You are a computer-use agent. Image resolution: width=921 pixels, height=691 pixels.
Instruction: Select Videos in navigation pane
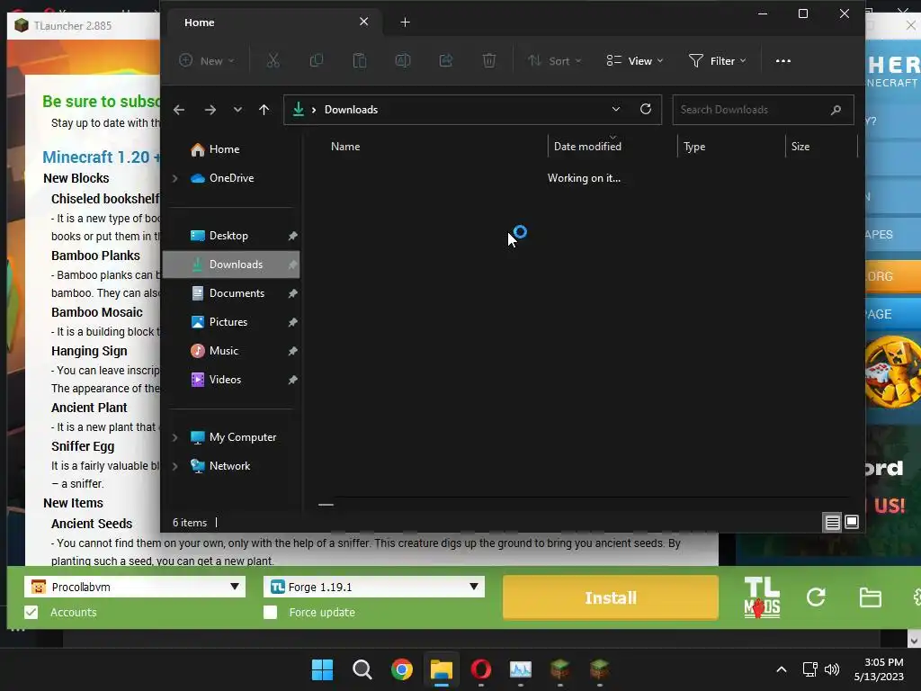pyautogui.click(x=232, y=380)
